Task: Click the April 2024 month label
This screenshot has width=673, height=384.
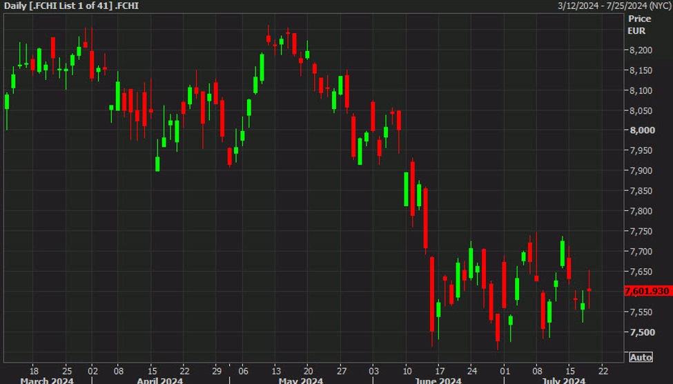Action: (x=159, y=381)
